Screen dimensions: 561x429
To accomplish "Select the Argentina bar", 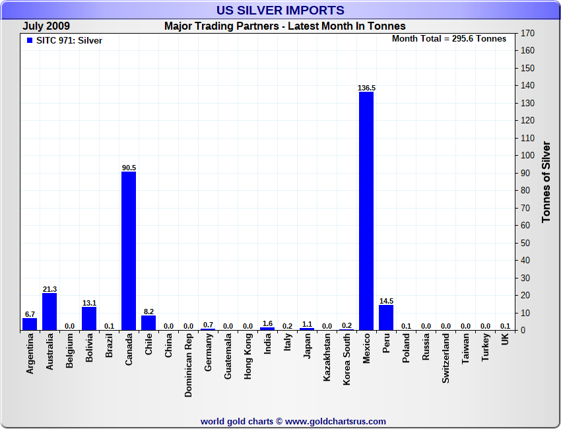I will click(x=30, y=324).
